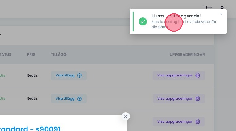Dismiss the 'Hurra' success notification
Screen dimensions: 236x131
221,14
